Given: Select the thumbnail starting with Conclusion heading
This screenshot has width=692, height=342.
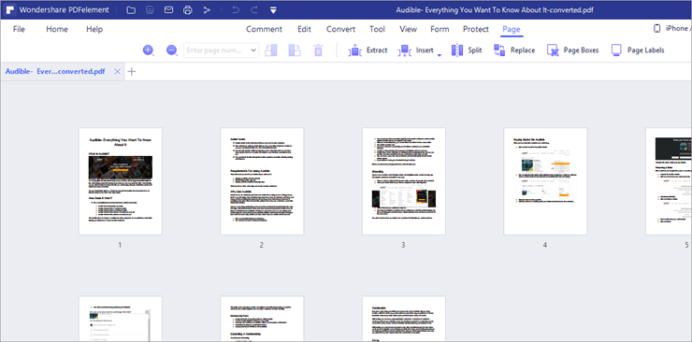Looking at the screenshot, I should click(404, 319).
